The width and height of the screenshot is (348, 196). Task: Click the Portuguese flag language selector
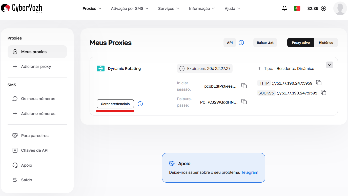pos(297,8)
